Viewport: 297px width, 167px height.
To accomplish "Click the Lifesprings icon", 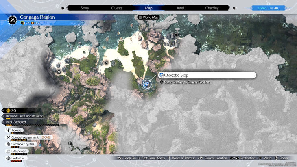I will (8, 151).
